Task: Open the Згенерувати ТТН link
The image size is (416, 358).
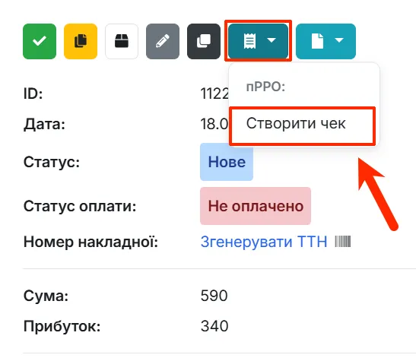Action: tap(264, 242)
